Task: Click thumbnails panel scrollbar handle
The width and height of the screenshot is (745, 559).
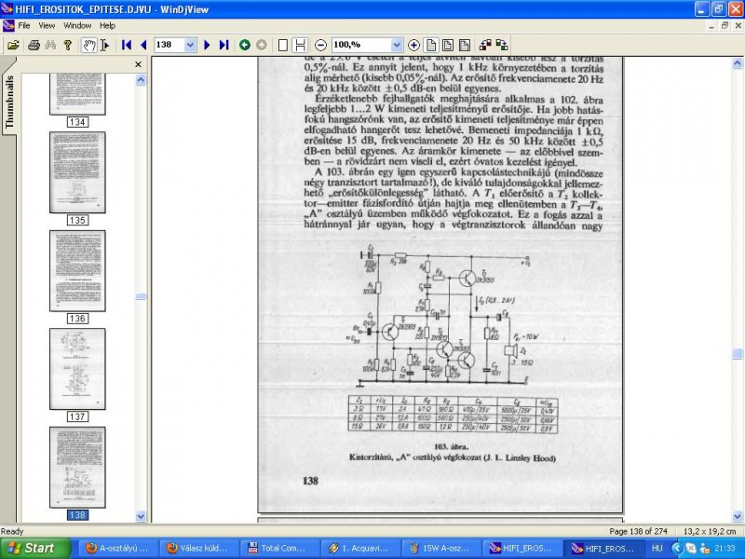Action: (x=141, y=296)
